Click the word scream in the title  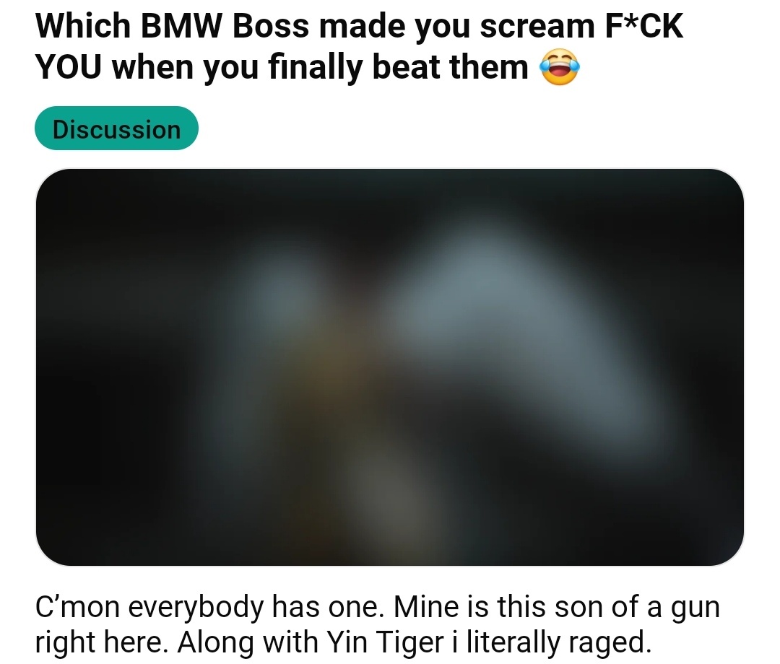pos(537,26)
